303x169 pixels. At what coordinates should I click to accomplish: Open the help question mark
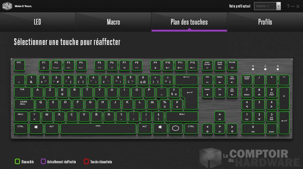point(288,6)
